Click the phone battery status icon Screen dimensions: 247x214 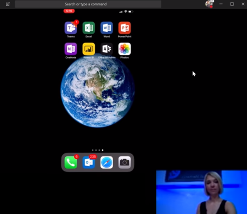131,12
